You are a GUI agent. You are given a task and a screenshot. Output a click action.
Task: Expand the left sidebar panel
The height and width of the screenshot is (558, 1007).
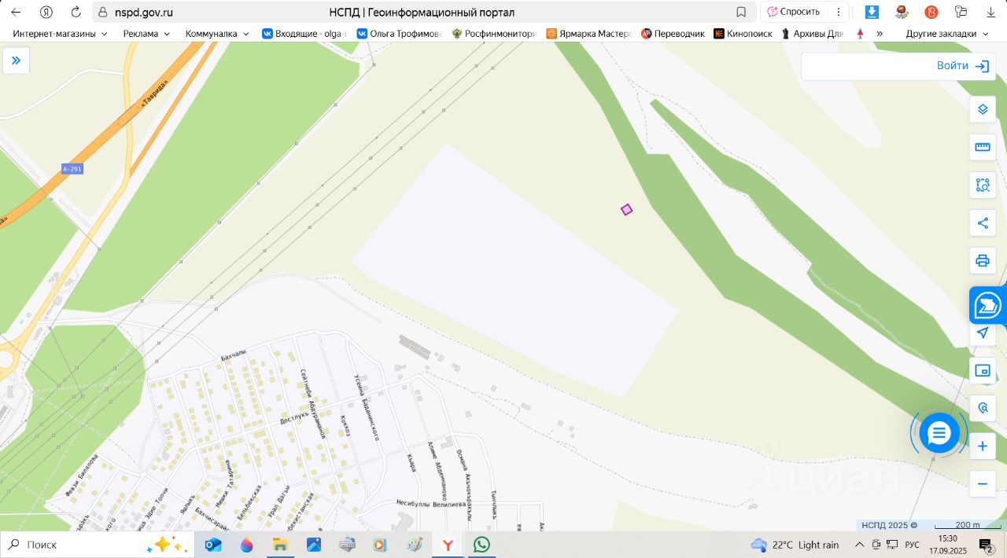pos(16,61)
